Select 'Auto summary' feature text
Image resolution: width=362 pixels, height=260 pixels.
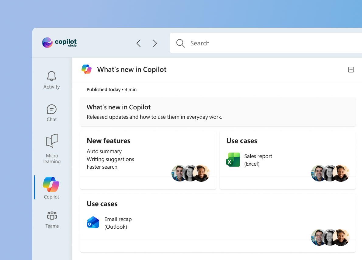click(x=104, y=151)
